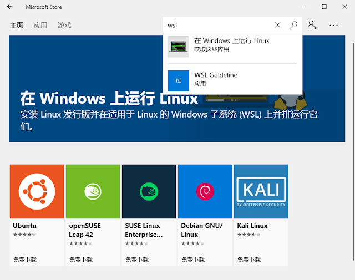The image size is (355, 280).
Task: Switch to the 主页 tab
Action: pyautogui.click(x=16, y=25)
